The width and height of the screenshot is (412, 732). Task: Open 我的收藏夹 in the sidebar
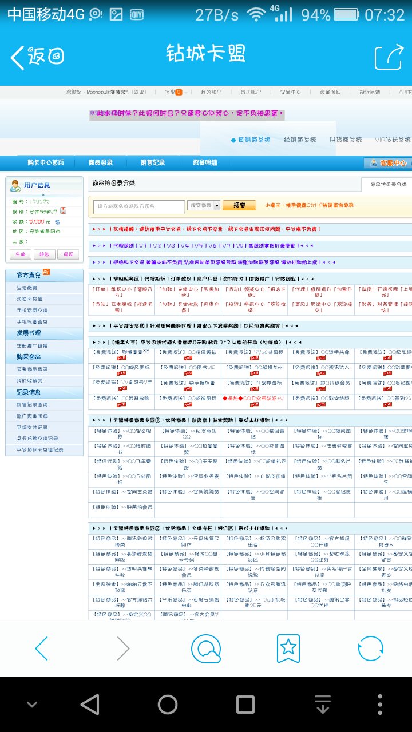click(30, 381)
